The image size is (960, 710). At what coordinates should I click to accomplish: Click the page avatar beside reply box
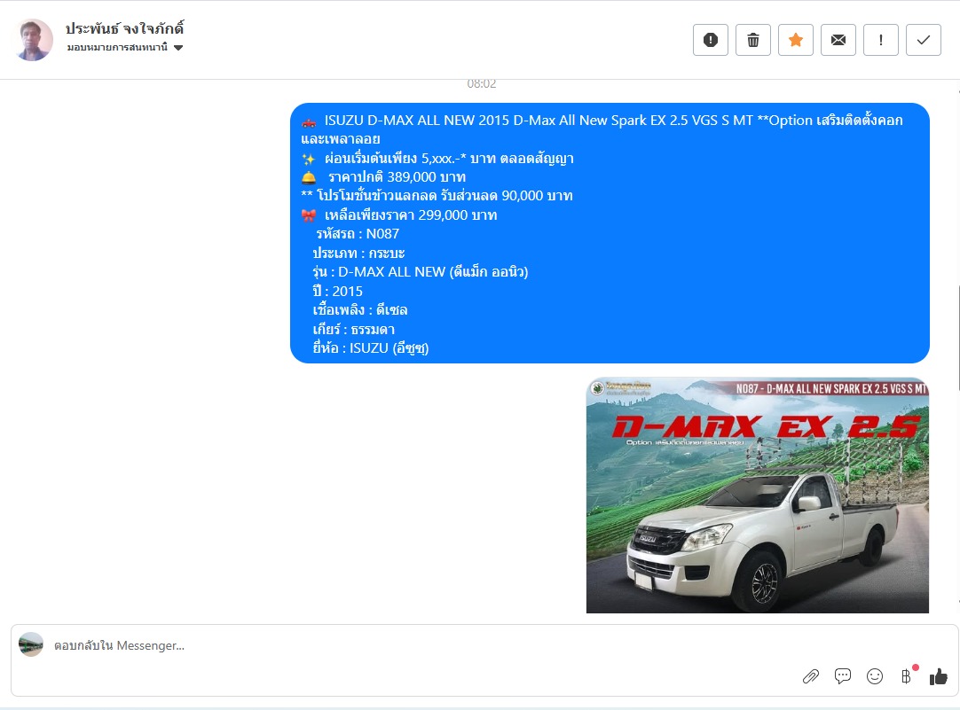[31, 644]
